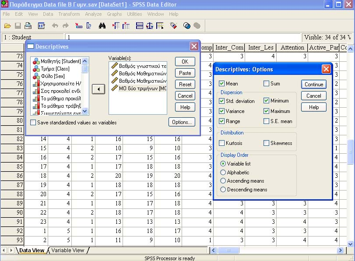Image resolution: width=355 pixels, height=261 pixels.
Task: Click Cancel in the Descriptives: Options dialog
Action: pyautogui.click(x=314, y=96)
